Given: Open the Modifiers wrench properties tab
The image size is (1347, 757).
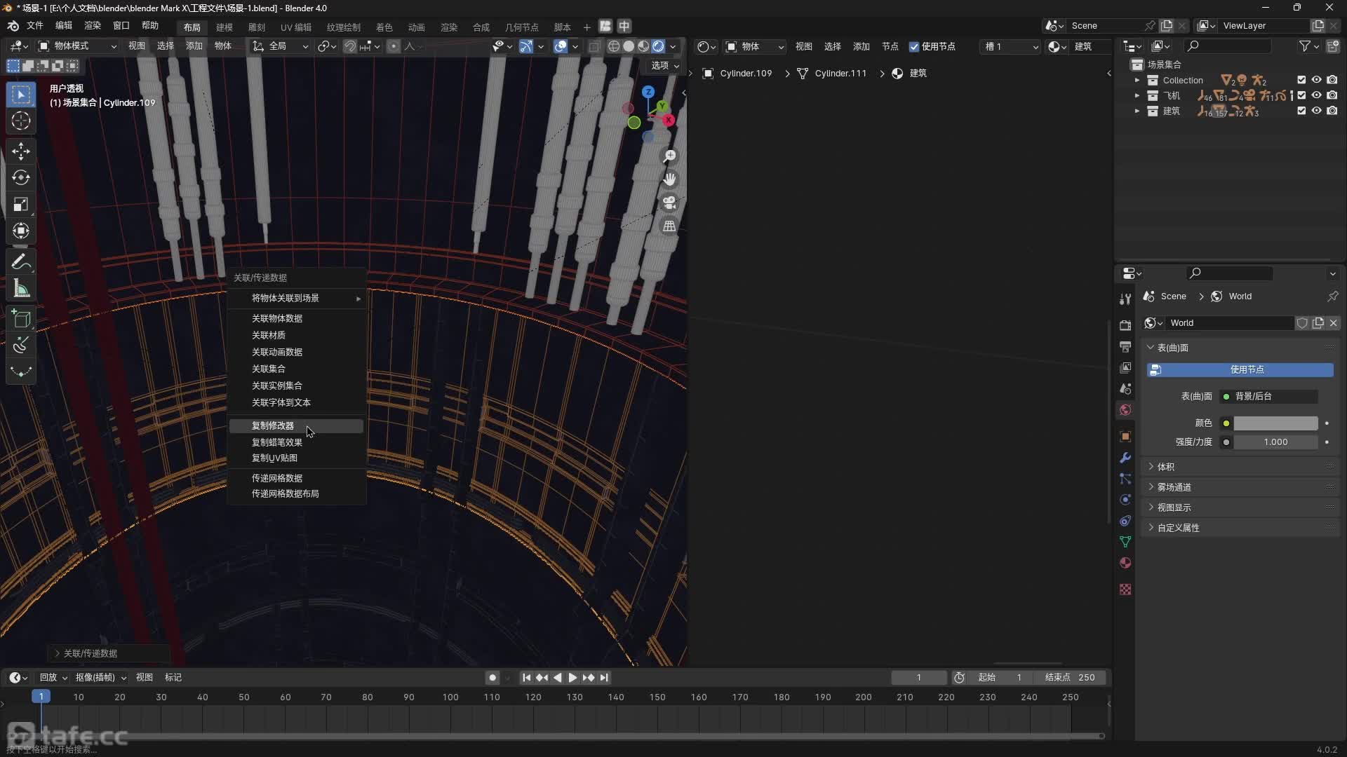Looking at the screenshot, I should click(1125, 458).
